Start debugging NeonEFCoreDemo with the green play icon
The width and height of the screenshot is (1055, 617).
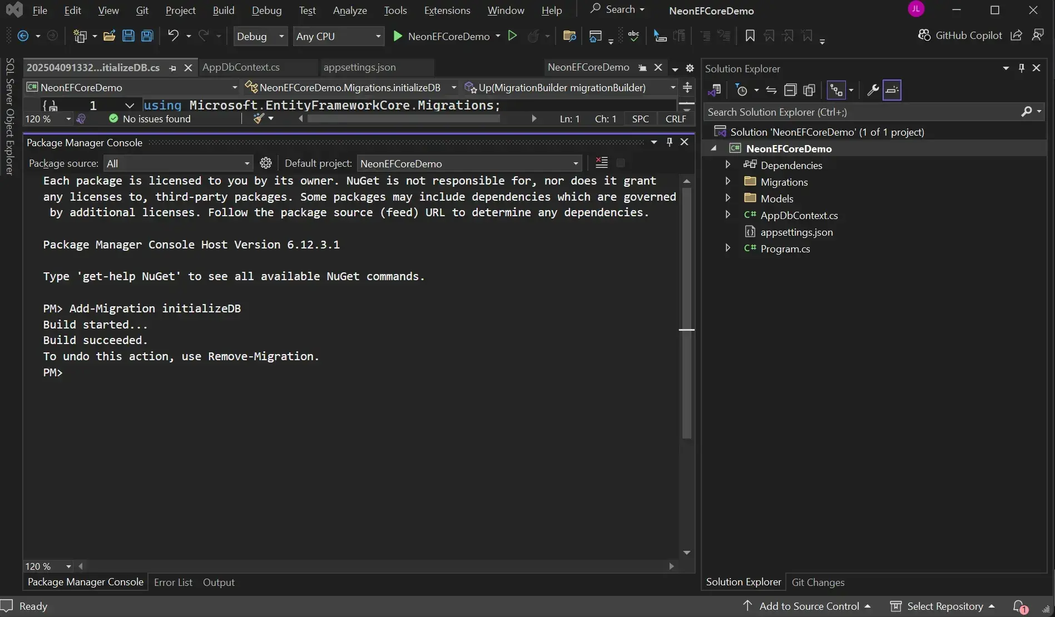398,36
